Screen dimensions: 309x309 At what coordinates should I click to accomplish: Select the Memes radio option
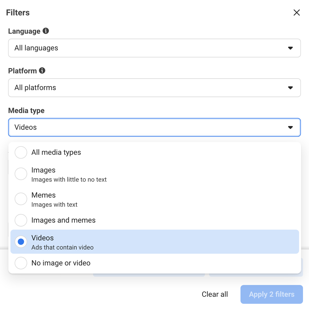[x=21, y=199]
